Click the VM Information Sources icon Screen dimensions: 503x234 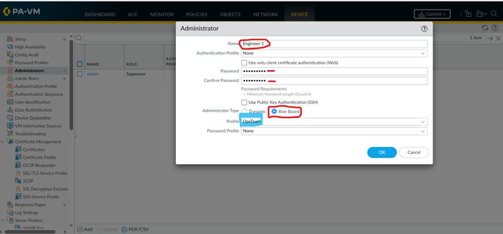point(10,125)
